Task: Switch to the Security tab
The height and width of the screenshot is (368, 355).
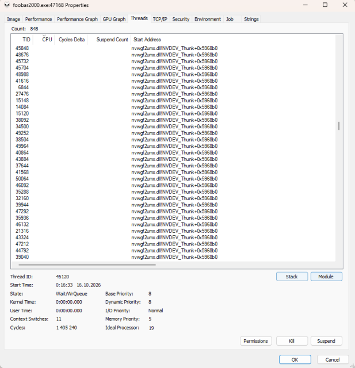Action: point(181,19)
